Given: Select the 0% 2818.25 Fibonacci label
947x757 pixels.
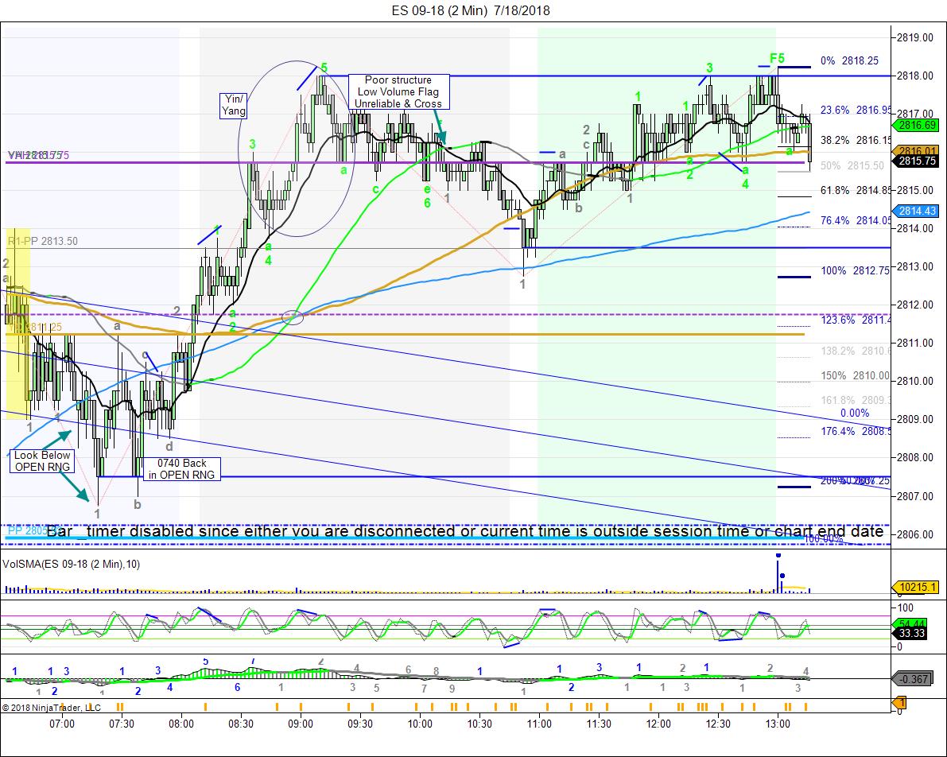Looking at the screenshot, I should click(x=849, y=60).
